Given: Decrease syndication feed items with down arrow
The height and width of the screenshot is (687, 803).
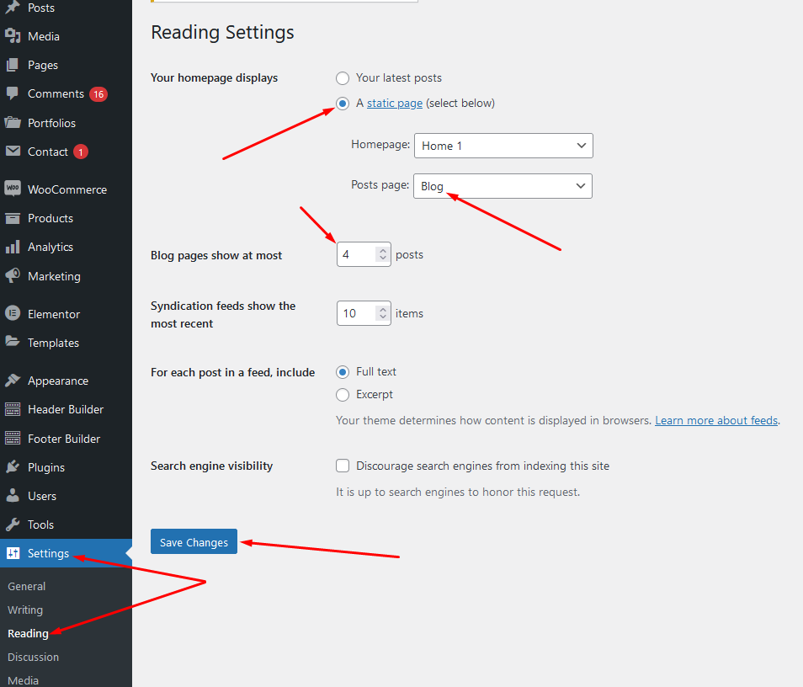Looking at the screenshot, I should tap(382, 317).
